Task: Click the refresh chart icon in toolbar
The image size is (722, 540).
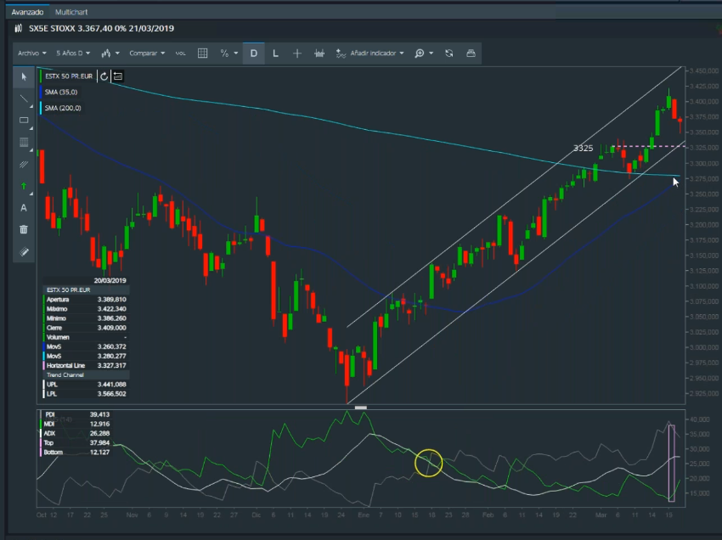Action: 448,53
